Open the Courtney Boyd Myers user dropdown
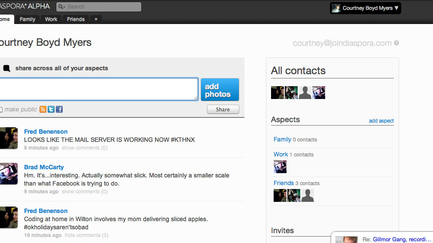Viewport: 433px width, 243px height. 366,8
